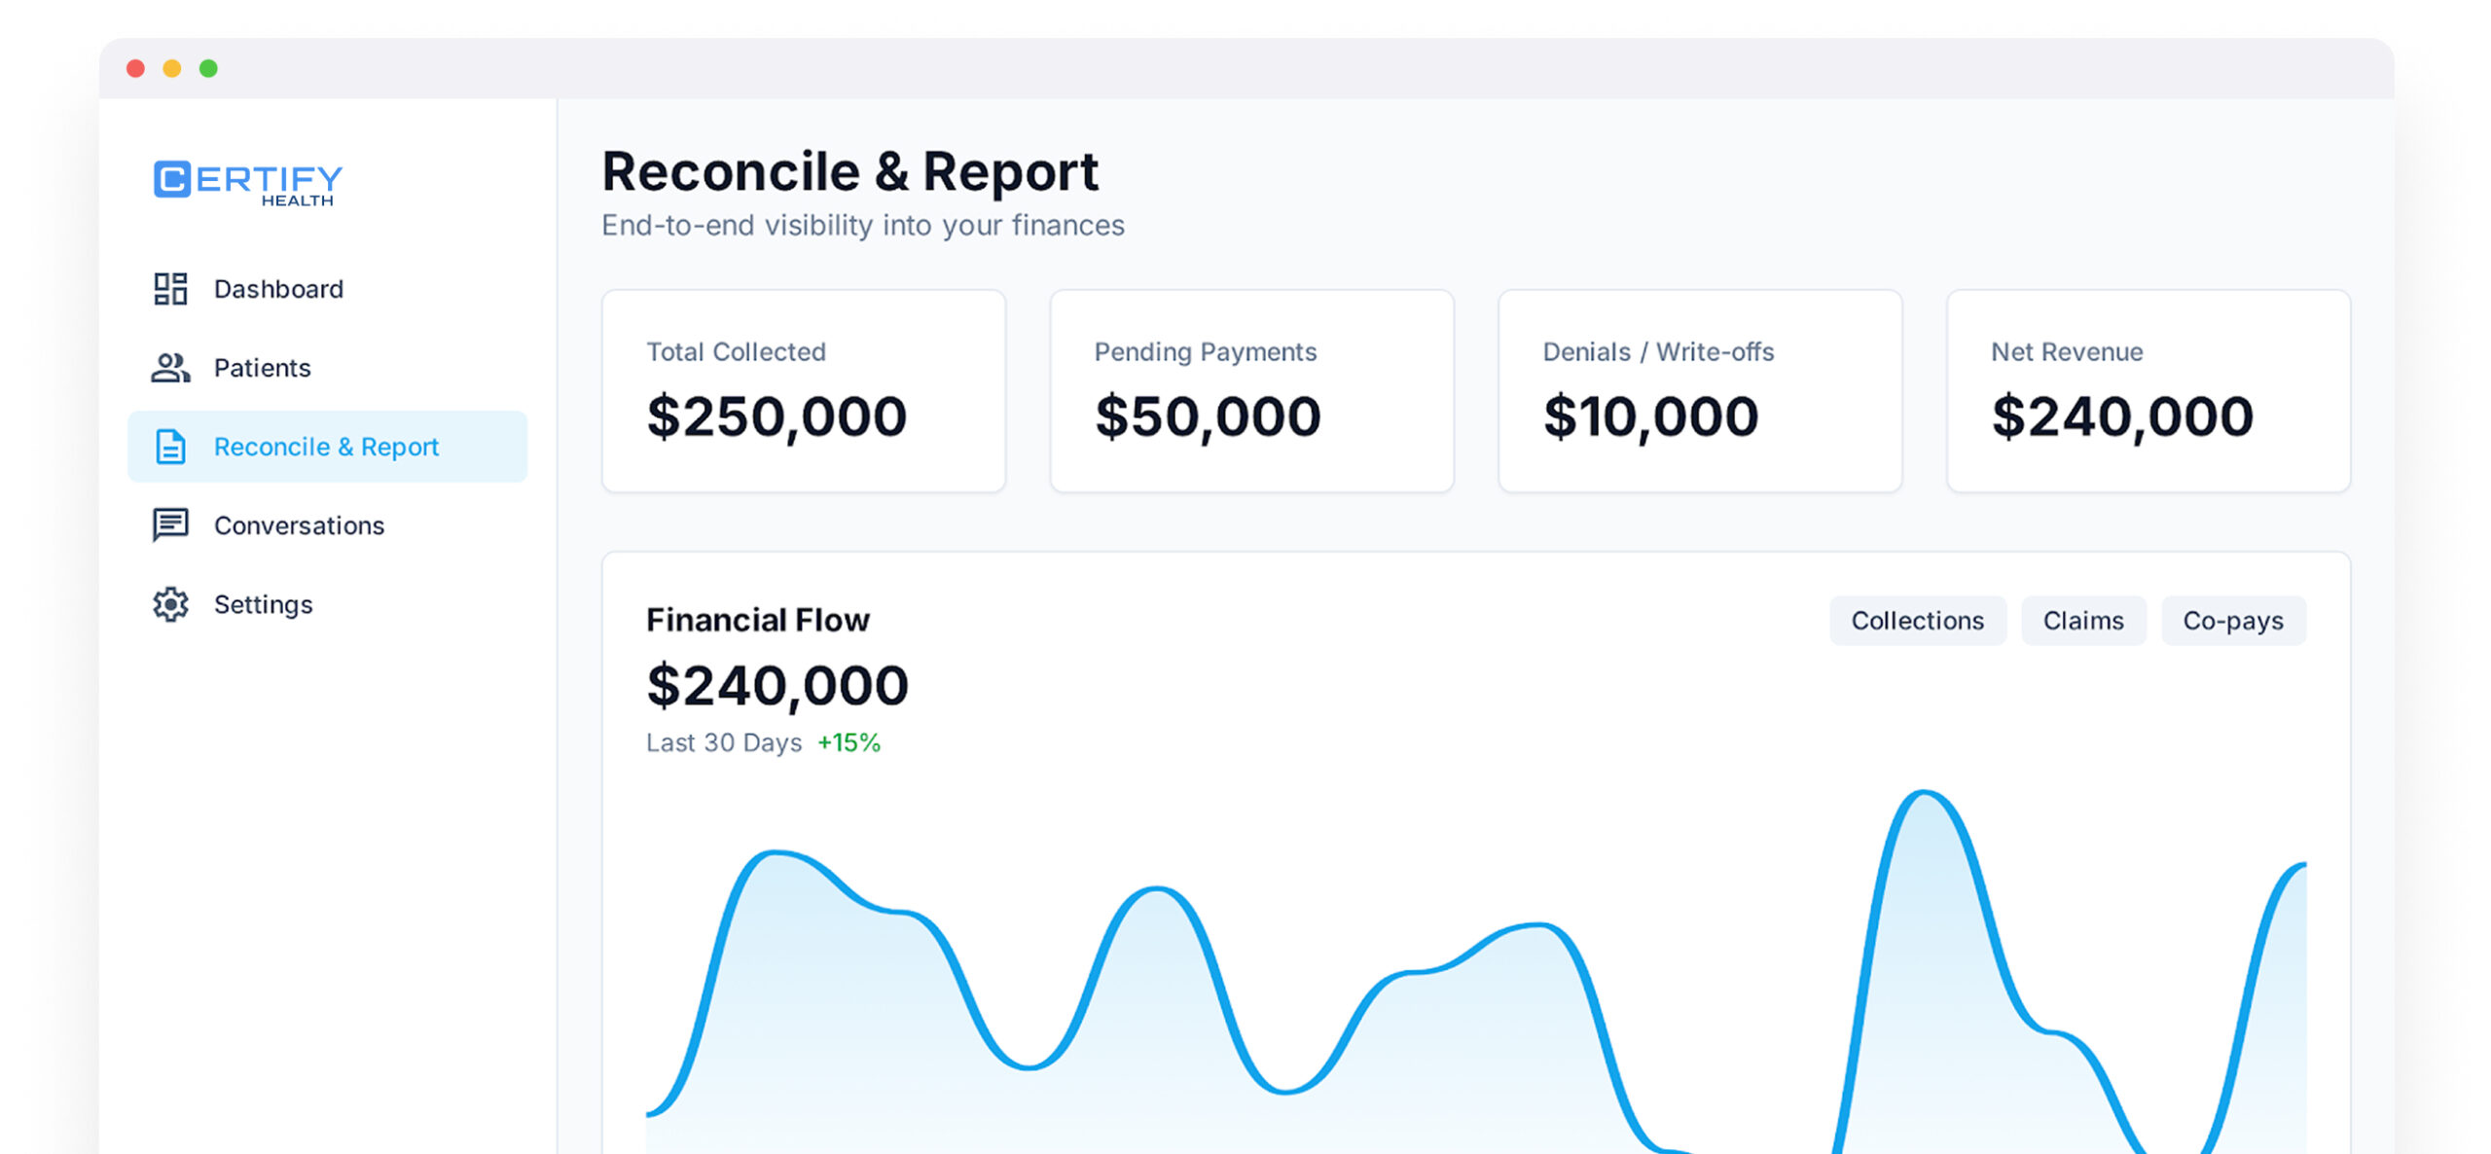Click the Patients people icon

[x=170, y=368]
